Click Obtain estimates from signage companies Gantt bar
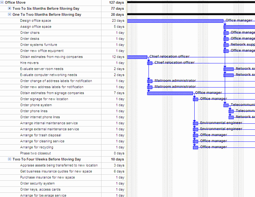Image resolution: width=255 pixels, height=197 pixels. pos(170,93)
